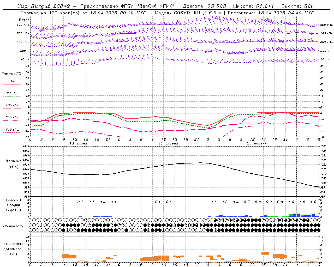Select the text ФГБУ "ЗапСиб УГМС" in header
The image size is (334, 267).
[x=148, y=6]
